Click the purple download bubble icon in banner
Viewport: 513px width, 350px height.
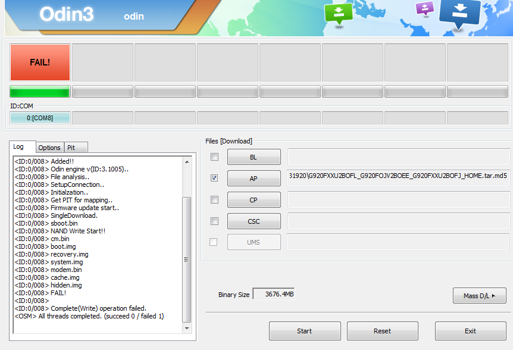click(425, 8)
